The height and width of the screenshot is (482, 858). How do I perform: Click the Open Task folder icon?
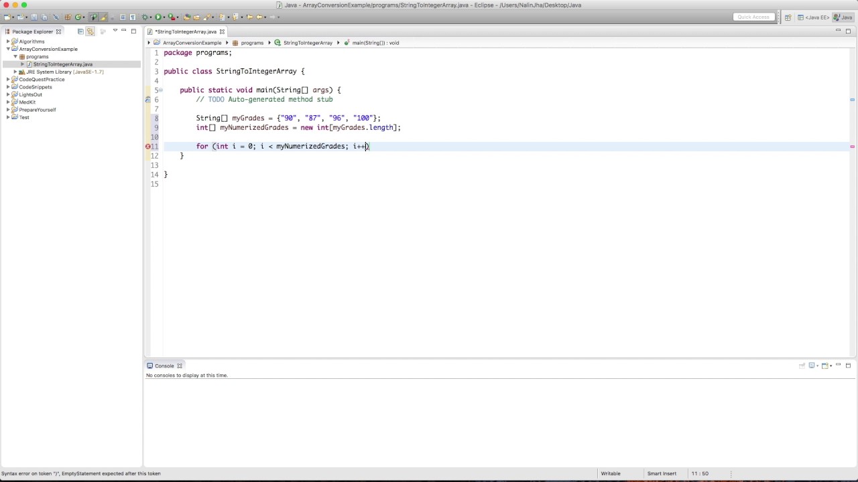pos(196,17)
